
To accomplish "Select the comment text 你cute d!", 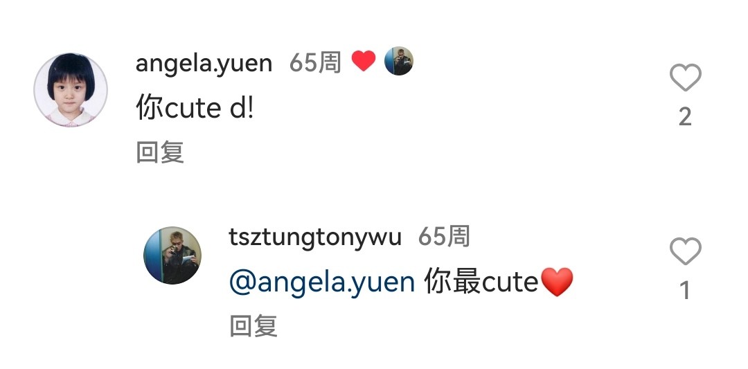I will [x=195, y=108].
